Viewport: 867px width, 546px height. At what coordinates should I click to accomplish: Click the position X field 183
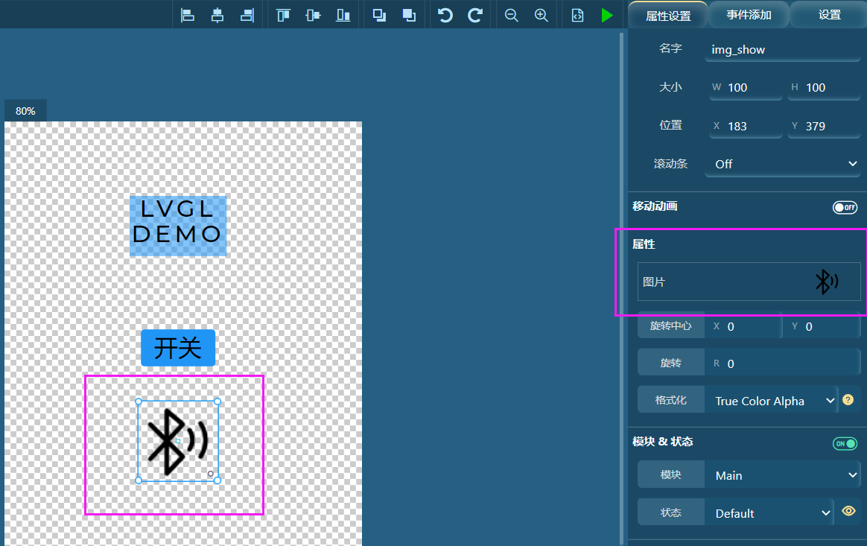click(746, 126)
